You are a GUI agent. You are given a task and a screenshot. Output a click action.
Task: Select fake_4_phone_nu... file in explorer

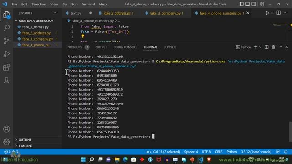coord(37,45)
